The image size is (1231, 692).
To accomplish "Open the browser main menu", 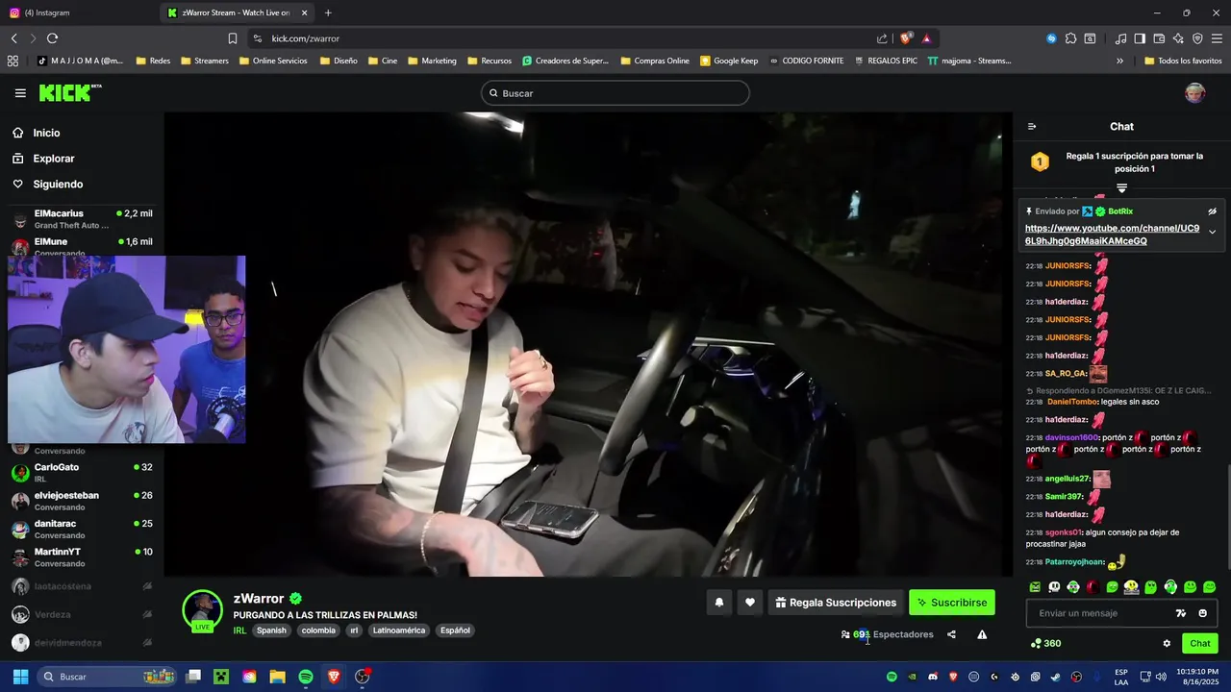I will click(x=1218, y=38).
